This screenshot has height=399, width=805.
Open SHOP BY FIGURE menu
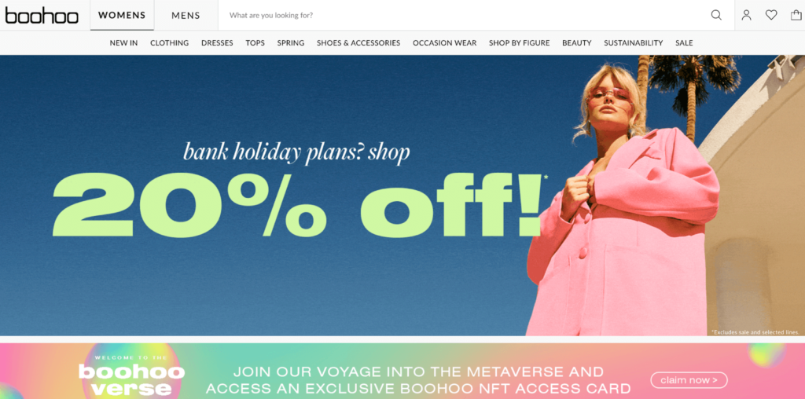tap(519, 43)
